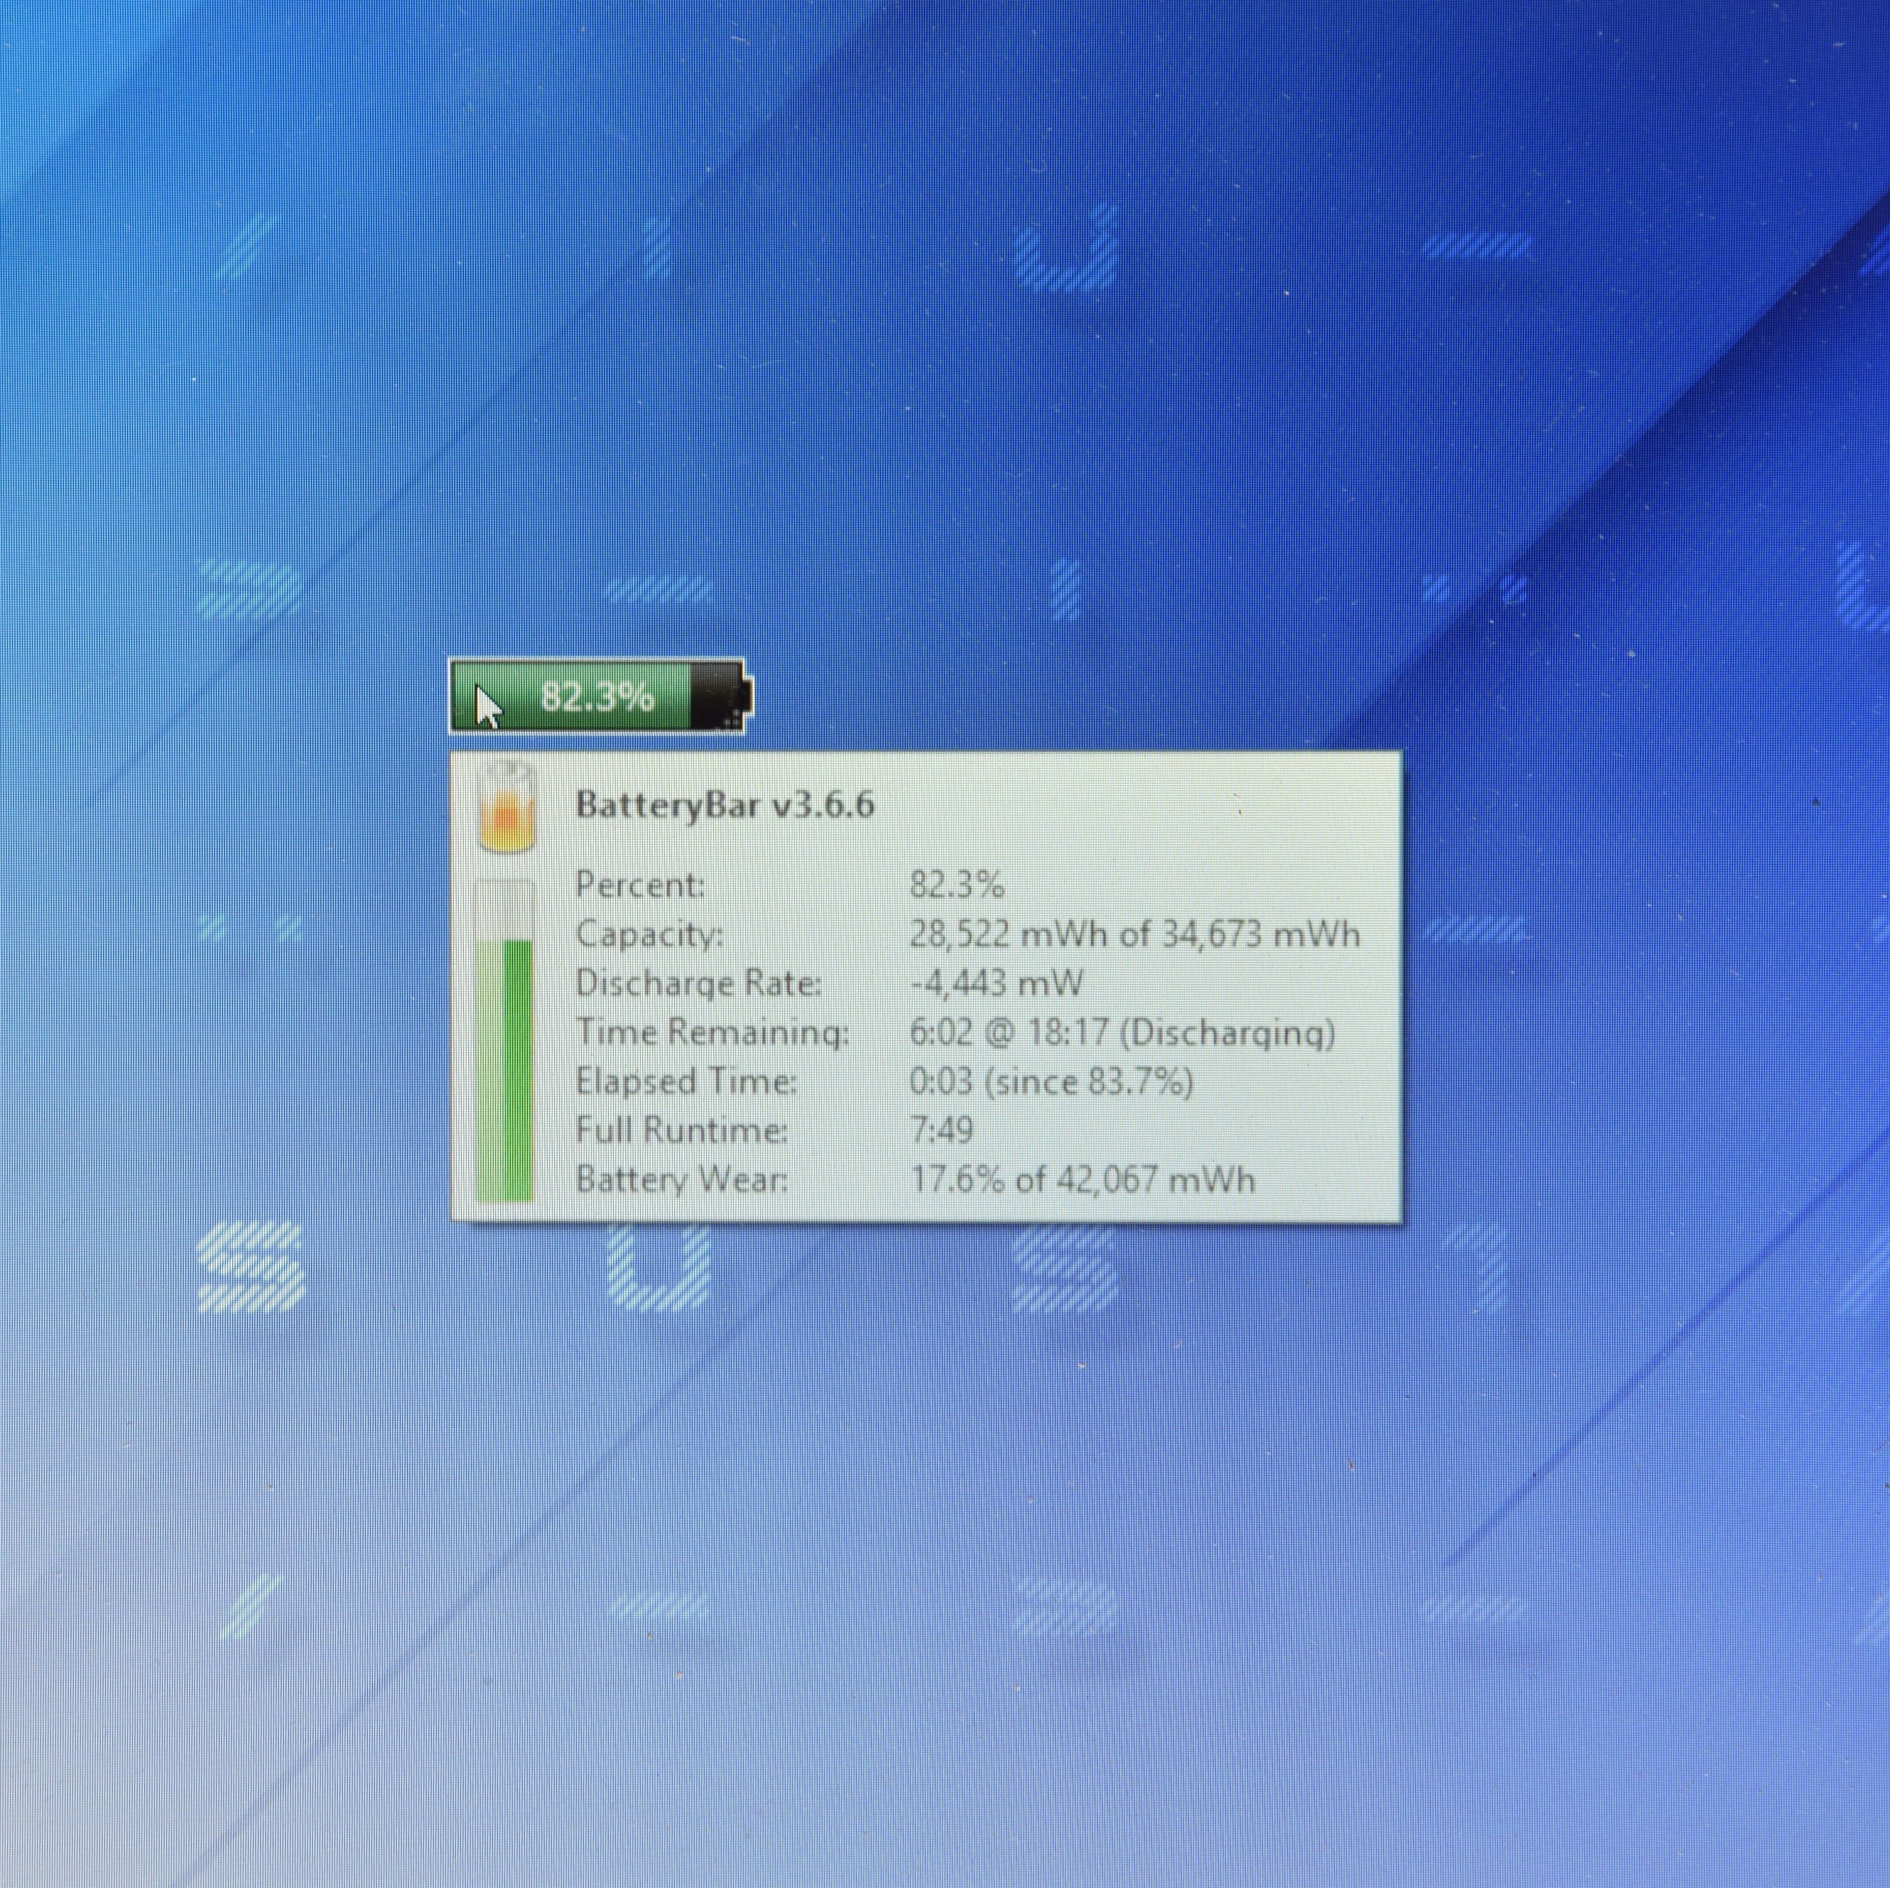The width and height of the screenshot is (1890, 1888).
Task: Click the BatteryBar v3.6.6 title text
Action: (725, 805)
